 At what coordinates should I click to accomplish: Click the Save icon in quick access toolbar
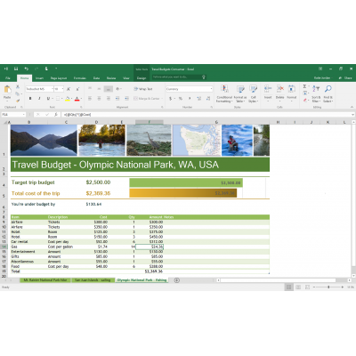tap(16, 69)
